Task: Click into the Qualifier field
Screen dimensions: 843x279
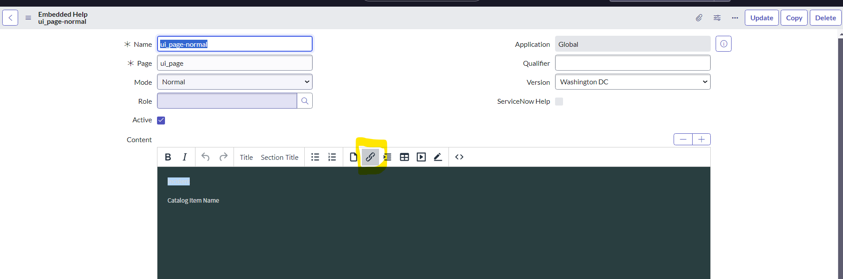Action: pos(633,63)
